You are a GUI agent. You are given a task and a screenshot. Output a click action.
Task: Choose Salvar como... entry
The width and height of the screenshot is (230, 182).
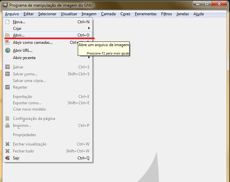(48, 74)
